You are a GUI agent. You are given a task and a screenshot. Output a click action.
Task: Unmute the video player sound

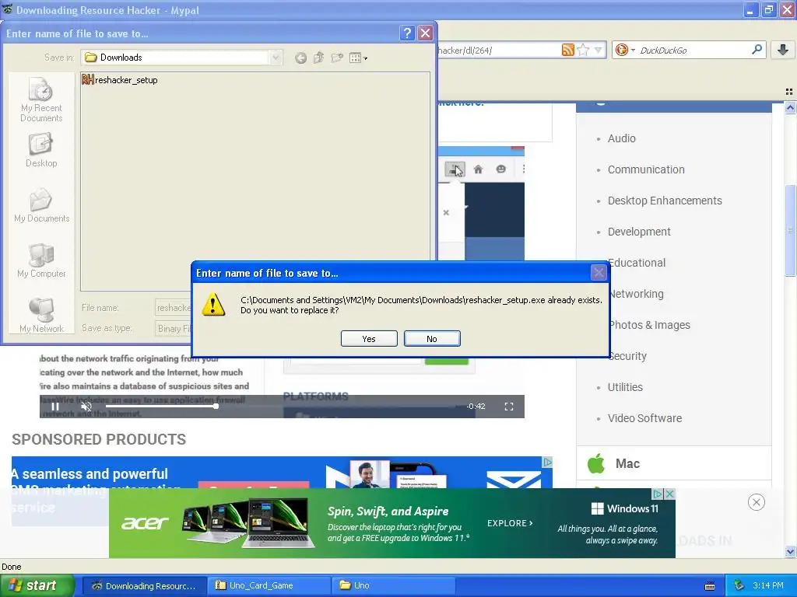[x=86, y=406]
